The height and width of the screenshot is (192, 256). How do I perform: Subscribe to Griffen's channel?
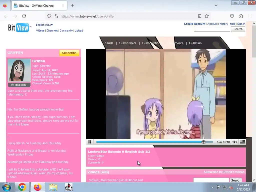point(69,53)
